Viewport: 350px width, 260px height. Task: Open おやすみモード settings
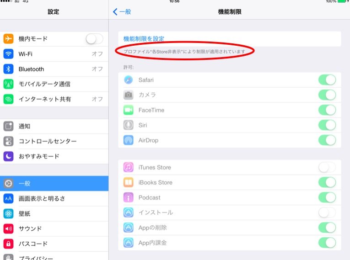(54, 156)
